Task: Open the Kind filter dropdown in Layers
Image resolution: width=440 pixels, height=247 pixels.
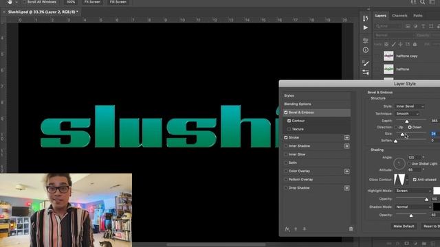Action: (x=388, y=26)
